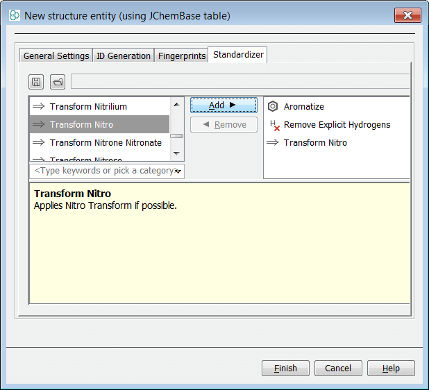Click arrow icon beside Transform Nitrilium
429x390 pixels.
click(38, 107)
